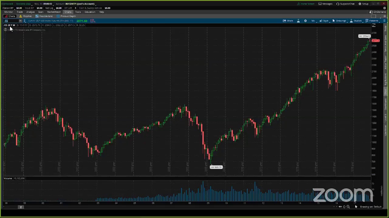The image size is (389, 218).
Task: Click the gear icon below window controls
Action: [x=384, y=8]
